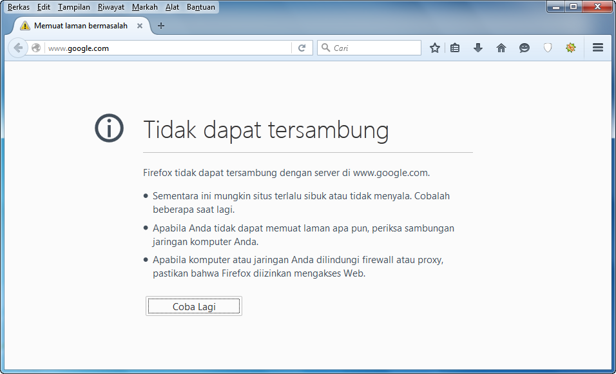Open the downloads arrow icon

(477, 48)
